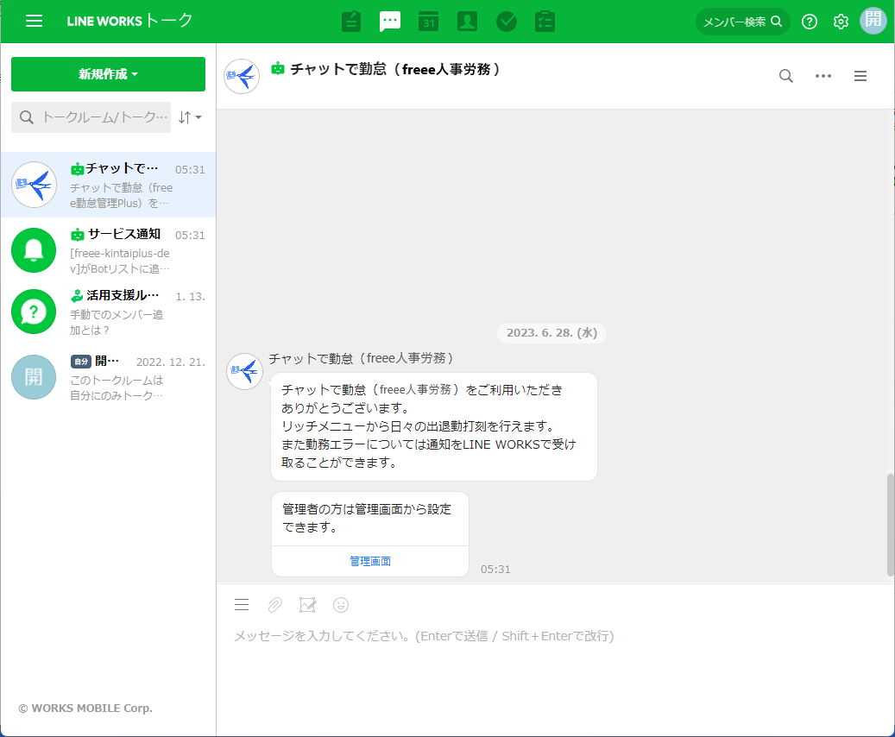Open the talk room sort order dropdown
Viewport: 895px width, 737px height.
[x=190, y=117]
